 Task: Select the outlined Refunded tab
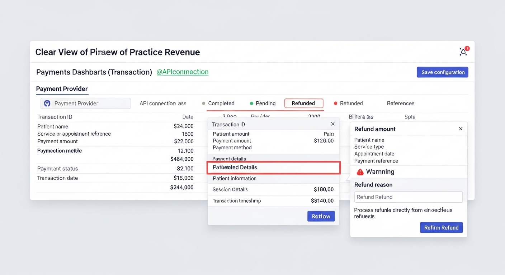coord(303,103)
